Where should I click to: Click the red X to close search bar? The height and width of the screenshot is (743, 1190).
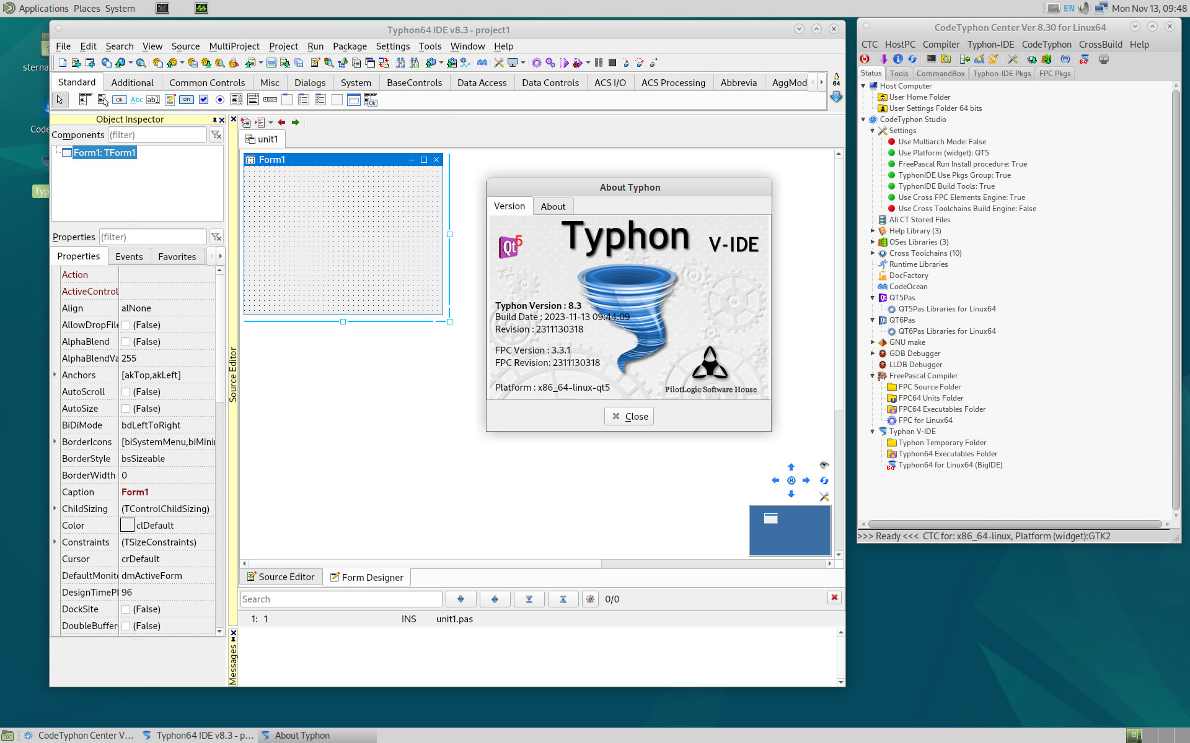point(834,597)
